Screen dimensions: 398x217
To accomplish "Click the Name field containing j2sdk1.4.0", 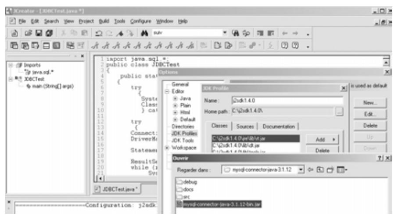I will [287, 101].
